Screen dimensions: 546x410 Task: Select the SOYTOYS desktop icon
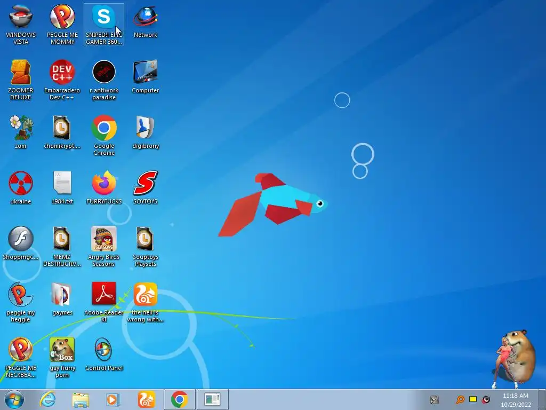[x=146, y=188]
